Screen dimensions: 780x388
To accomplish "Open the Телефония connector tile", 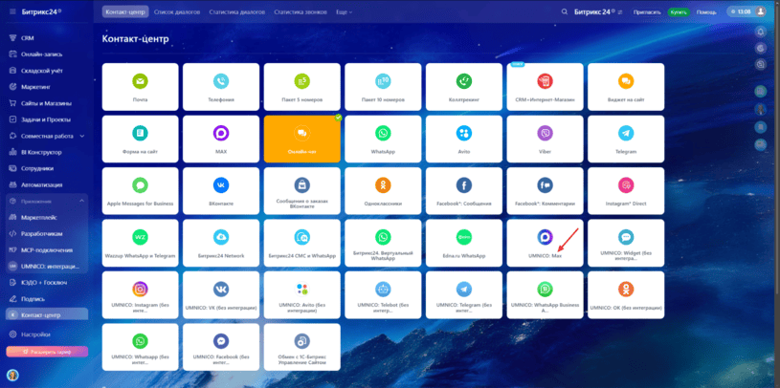I will [x=221, y=87].
